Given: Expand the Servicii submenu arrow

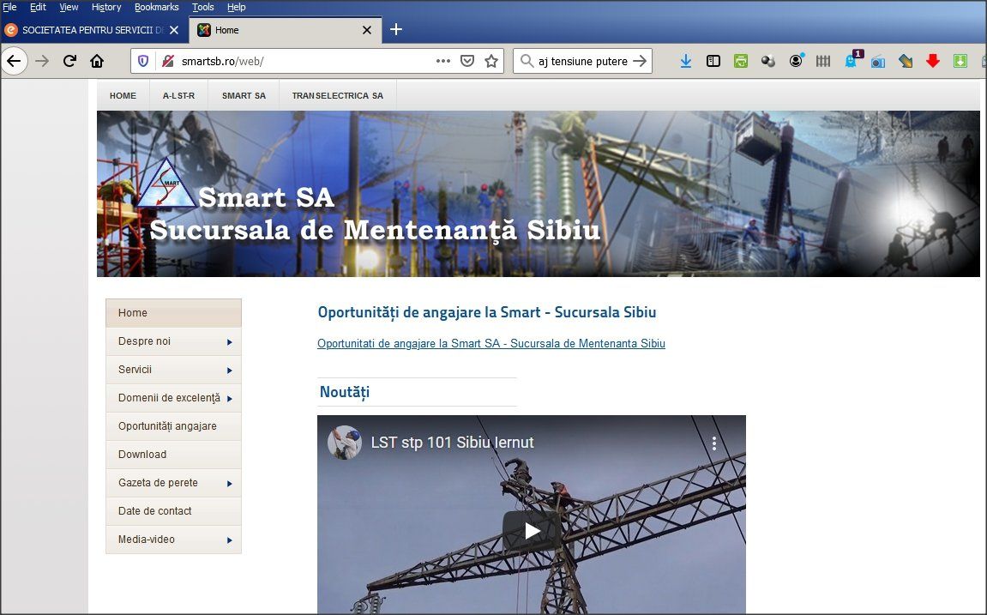Looking at the screenshot, I should (230, 371).
